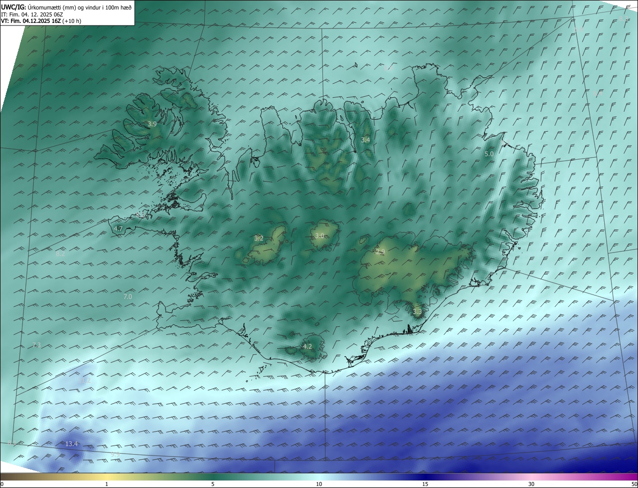
Task: Select the 3.4 value in north Iceland
Action: point(365,140)
